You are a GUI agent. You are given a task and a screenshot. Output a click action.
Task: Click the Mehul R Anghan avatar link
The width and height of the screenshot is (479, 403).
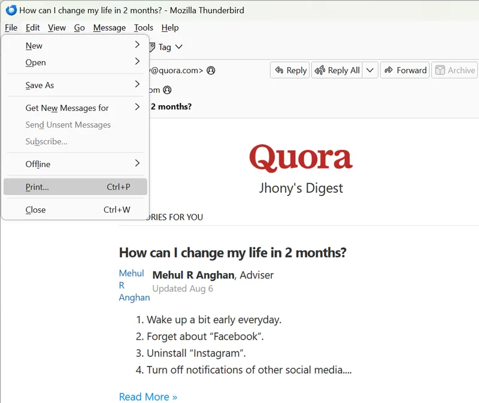(134, 285)
